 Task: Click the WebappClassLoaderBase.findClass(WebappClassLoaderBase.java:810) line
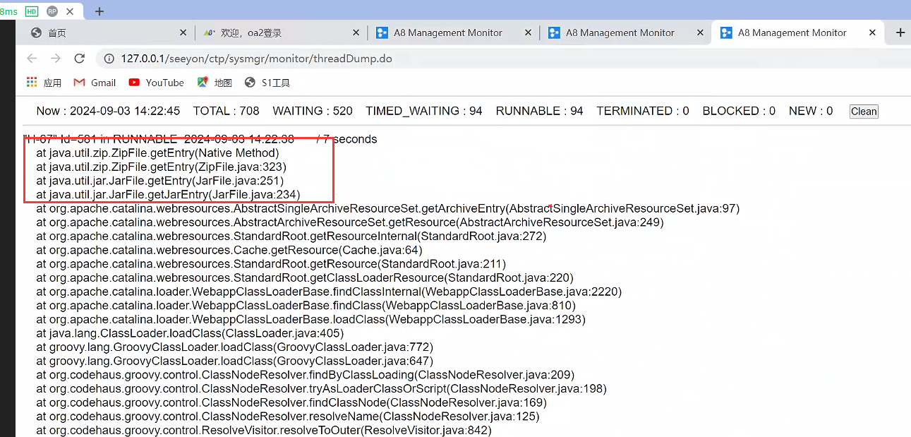click(306, 306)
